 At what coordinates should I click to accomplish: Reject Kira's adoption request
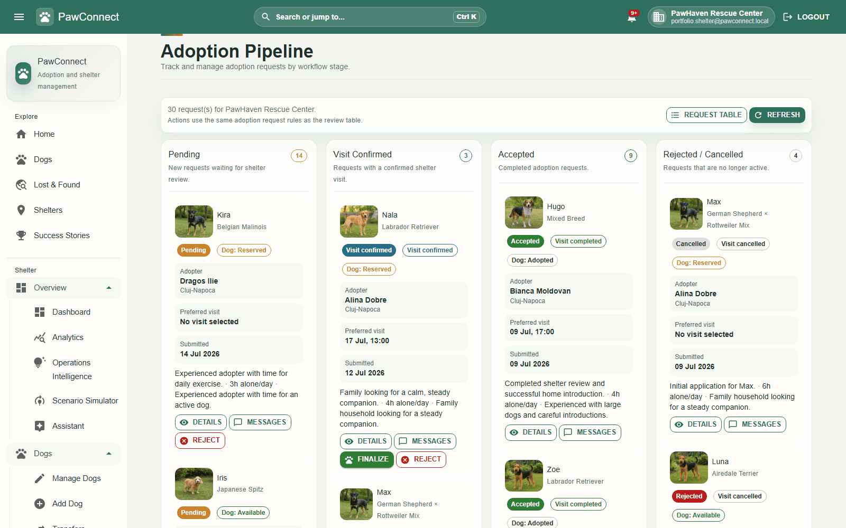click(x=200, y=440)
